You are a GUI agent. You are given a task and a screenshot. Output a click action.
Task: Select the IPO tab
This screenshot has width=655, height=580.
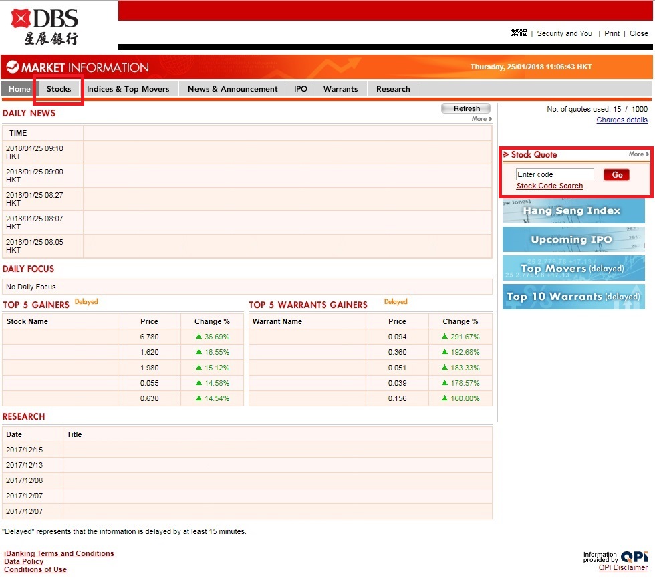301,89
